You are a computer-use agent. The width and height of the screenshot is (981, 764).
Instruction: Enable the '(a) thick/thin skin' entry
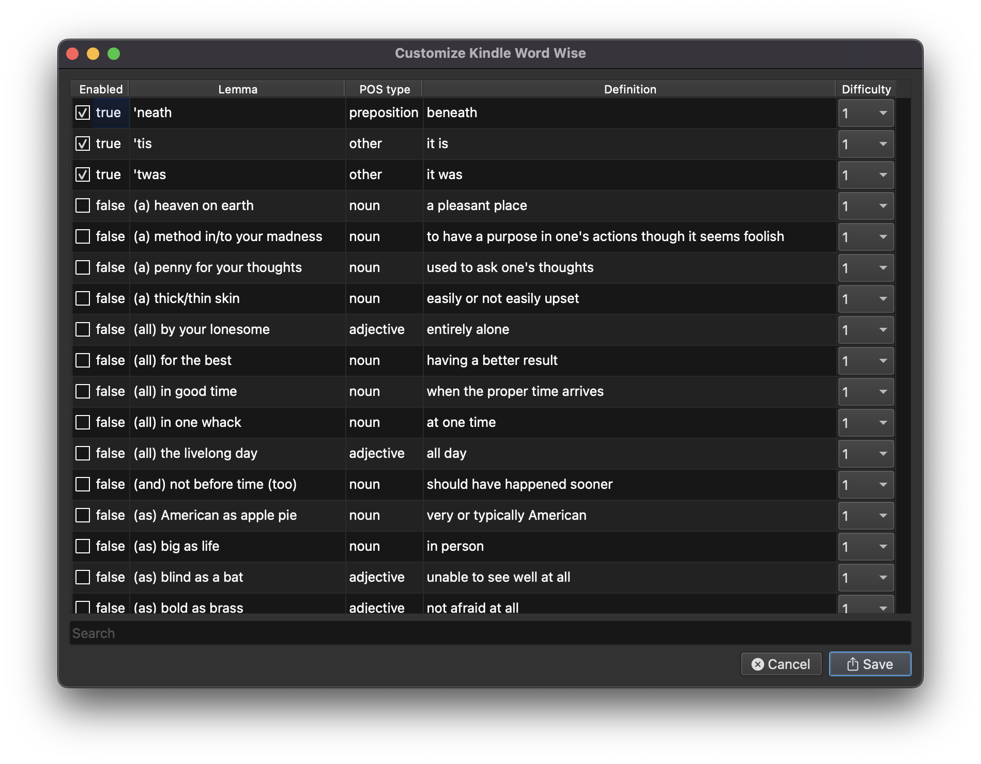pos(83,298)
